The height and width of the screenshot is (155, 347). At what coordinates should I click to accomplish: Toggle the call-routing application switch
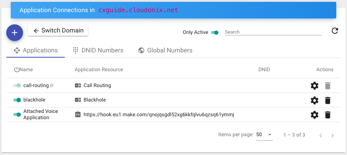[17, 86]
